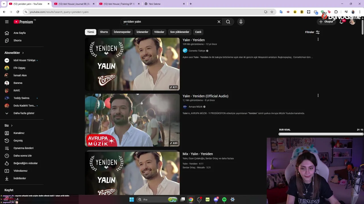Open the Google Translate extension icon
Screen dimensions: 364x204
pyautogui.click(x=281, y=12)
